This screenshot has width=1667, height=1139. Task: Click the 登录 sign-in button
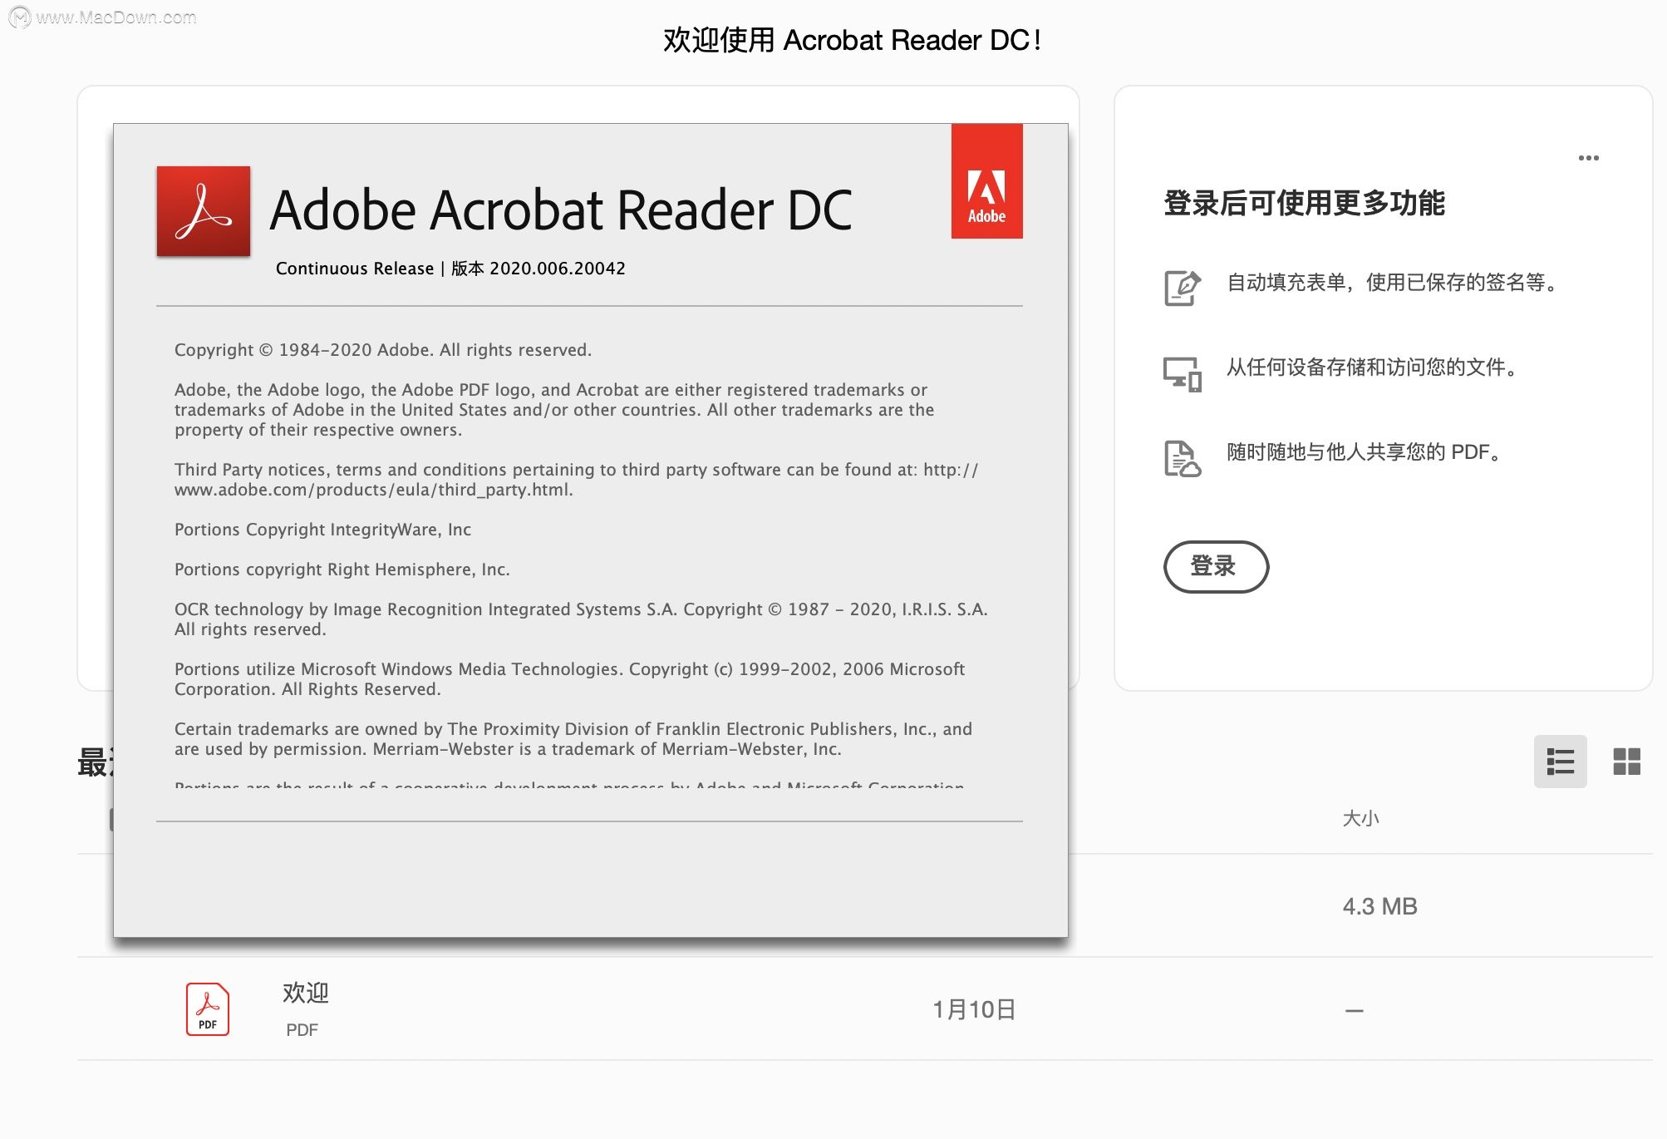(1216, 567)
